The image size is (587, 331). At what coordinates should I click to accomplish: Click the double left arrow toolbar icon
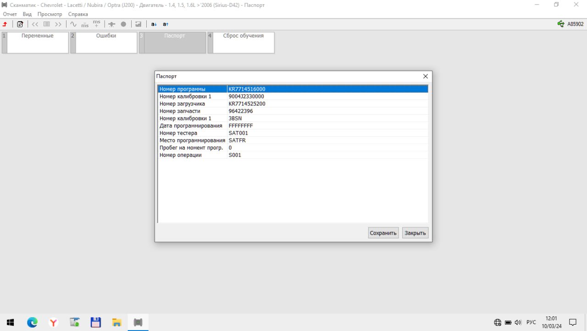click(35, 24)
